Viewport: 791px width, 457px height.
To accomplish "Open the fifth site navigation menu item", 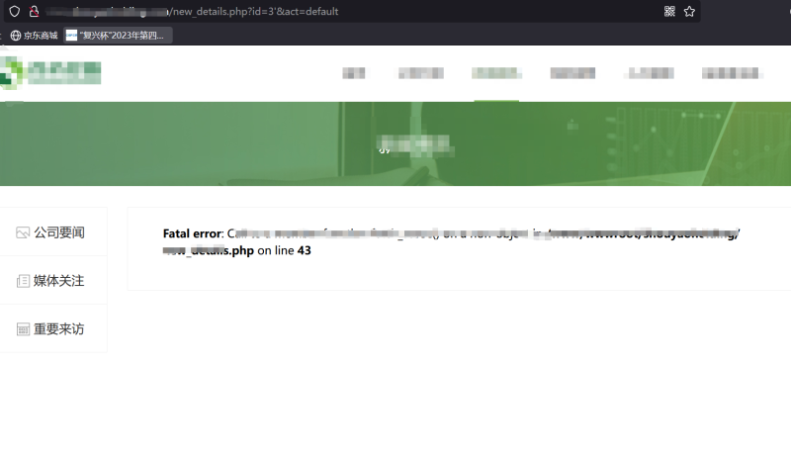I will (x=648, y=73).
